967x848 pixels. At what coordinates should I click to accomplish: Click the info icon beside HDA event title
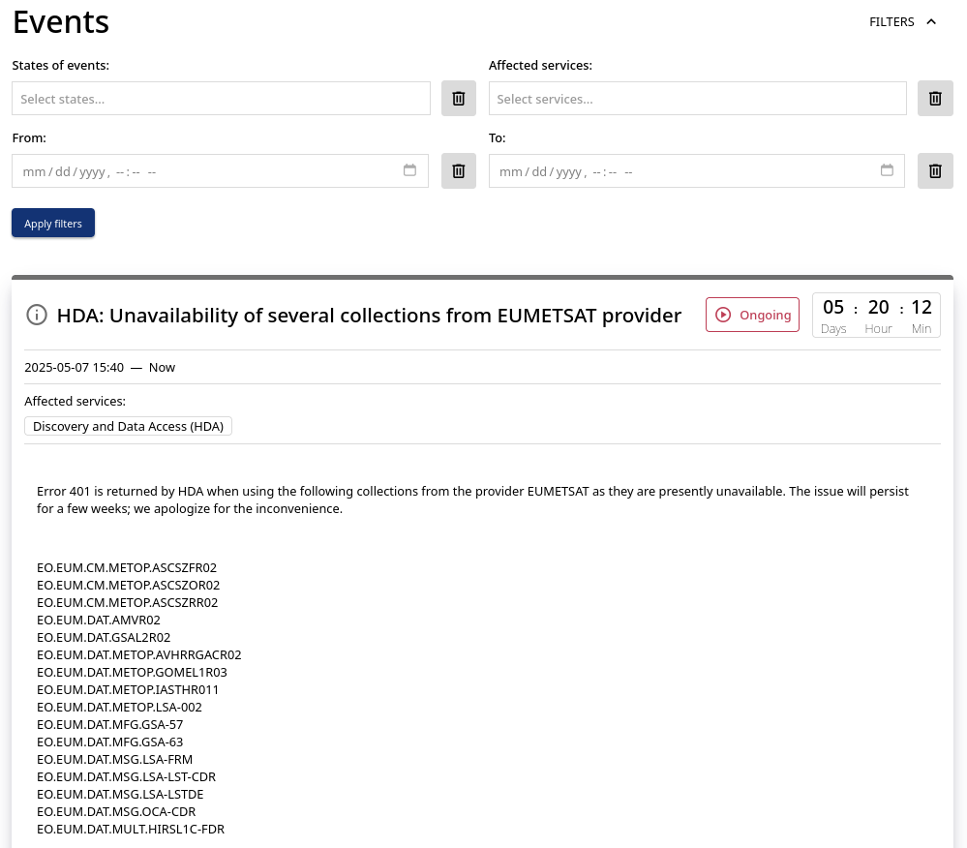tap(37, 315)
